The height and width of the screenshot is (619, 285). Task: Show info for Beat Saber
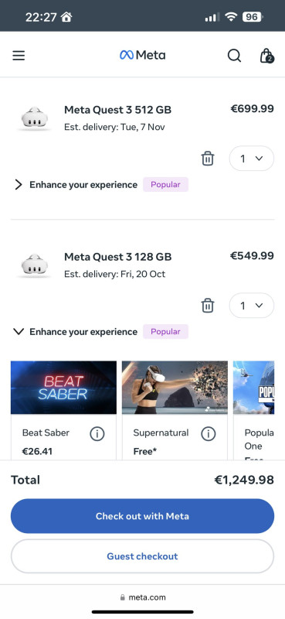(97, 434)
